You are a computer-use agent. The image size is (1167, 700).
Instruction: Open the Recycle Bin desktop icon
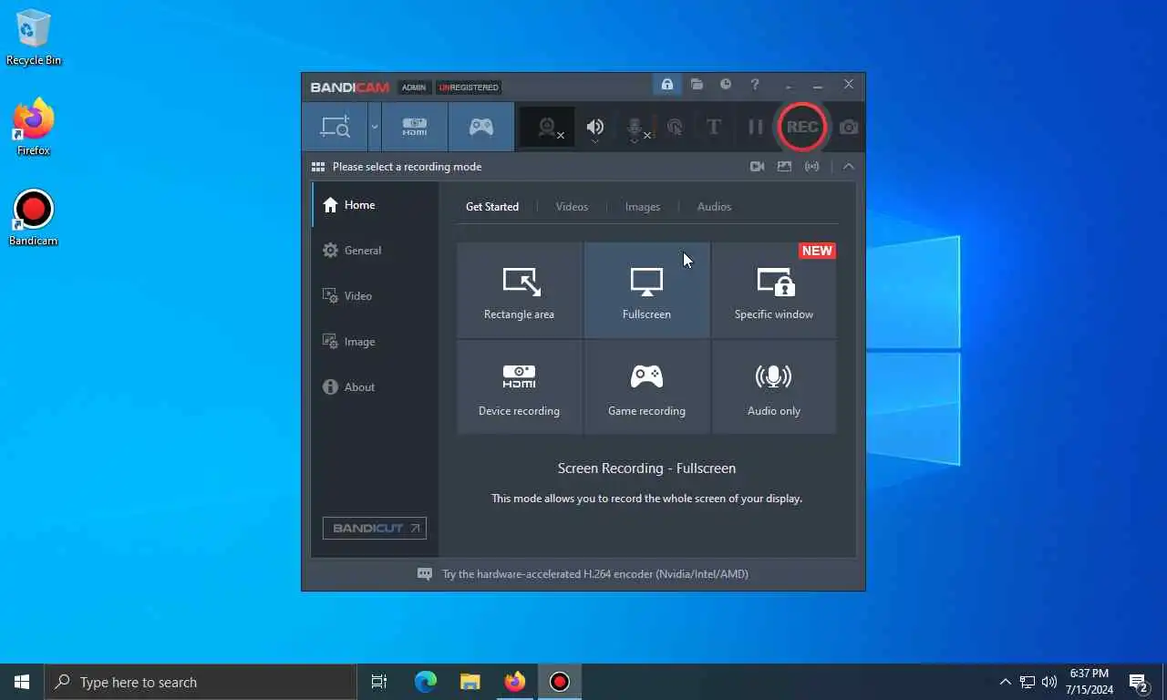tap(34, 38)
